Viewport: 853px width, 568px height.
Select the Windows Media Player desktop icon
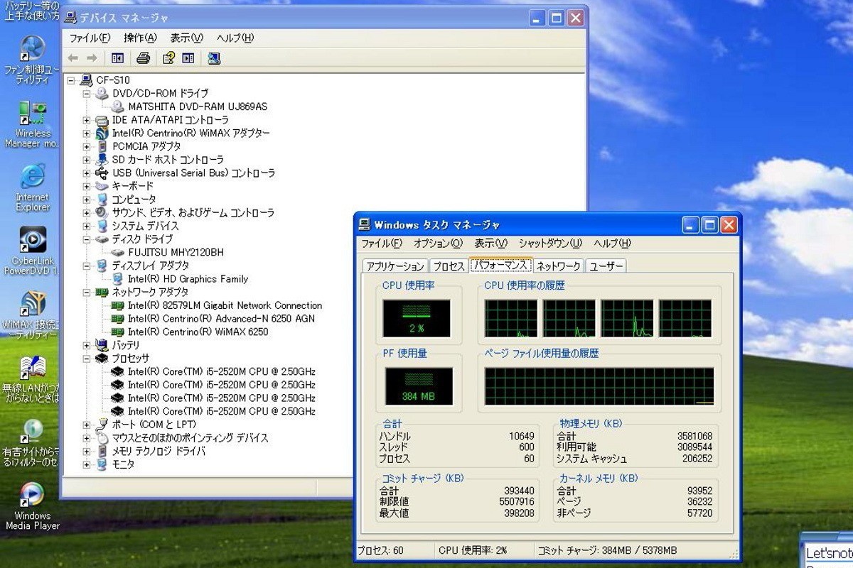tap(33, 506)
